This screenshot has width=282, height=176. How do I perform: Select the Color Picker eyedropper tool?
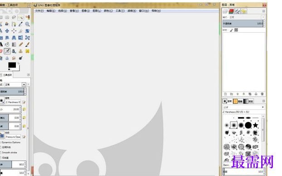coord(21,24)
